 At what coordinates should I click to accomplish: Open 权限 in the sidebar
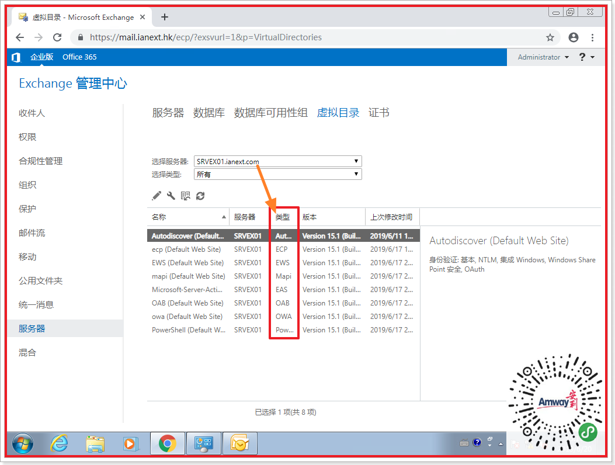point(27,137)
